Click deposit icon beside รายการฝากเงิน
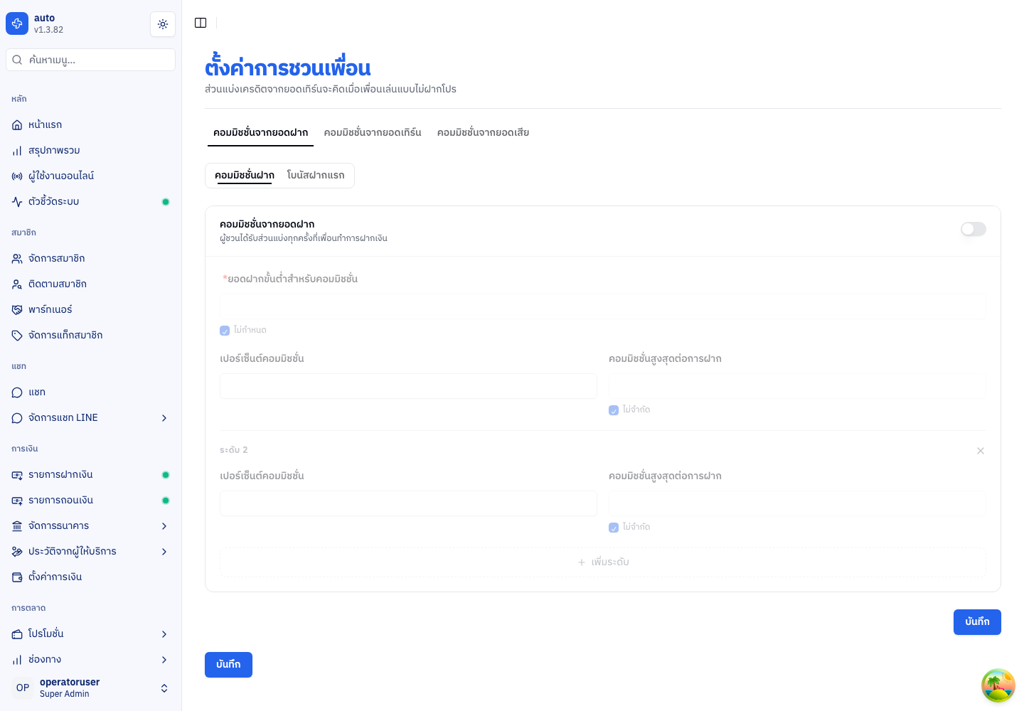 click(17, 475)
